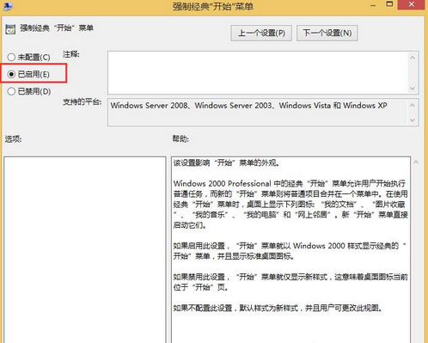
Task: Click help text 该设置影响“开始”菜单的外观
Action: click(226, 163)
